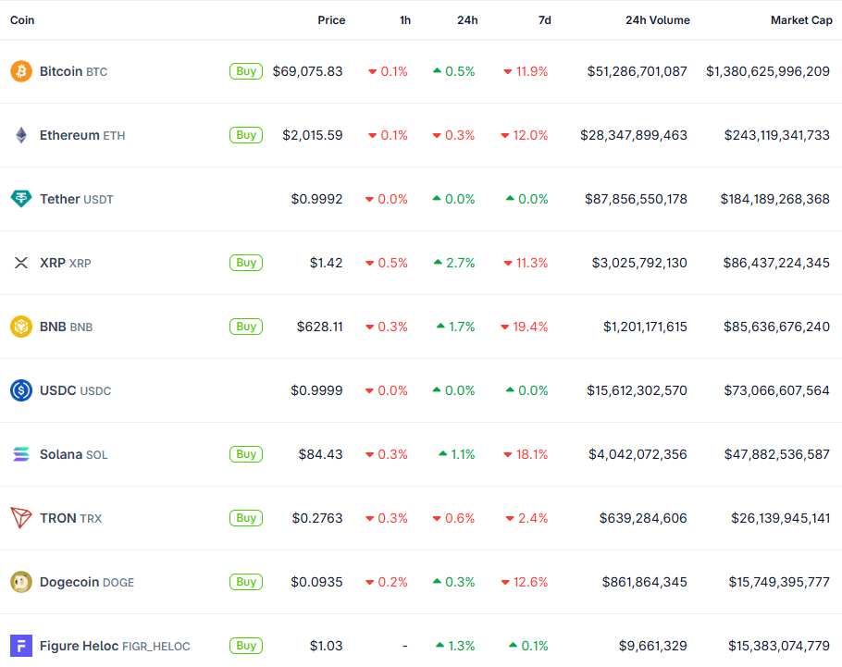Open the Dogecoin DOGE coin link
The width and height of the screenshot is (842, 667).
pos(86,582)
